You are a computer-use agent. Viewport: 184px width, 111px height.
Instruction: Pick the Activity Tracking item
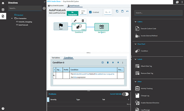tap(144, 89)
